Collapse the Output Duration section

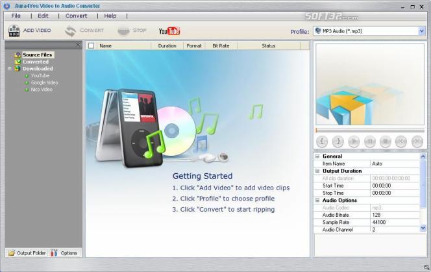(317, 171)
